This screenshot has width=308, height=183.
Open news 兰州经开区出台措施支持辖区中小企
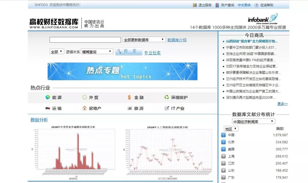[253, 85]
